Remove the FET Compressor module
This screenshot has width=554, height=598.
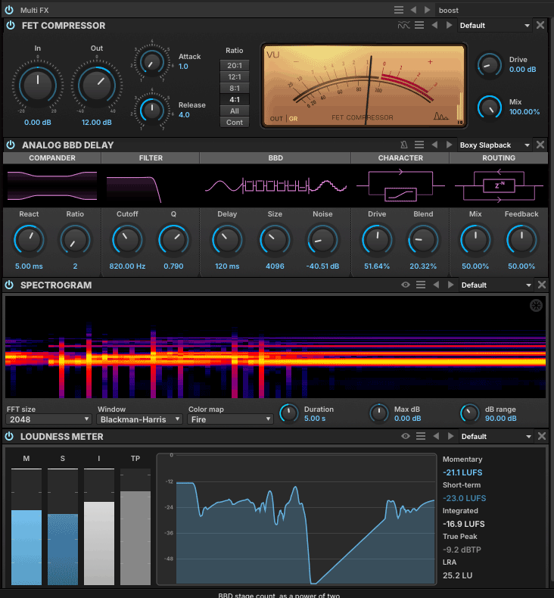[x=540, y=25]
